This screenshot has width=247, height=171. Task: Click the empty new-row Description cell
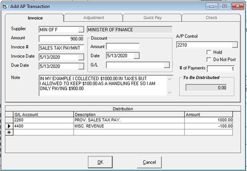coord(129,132)
